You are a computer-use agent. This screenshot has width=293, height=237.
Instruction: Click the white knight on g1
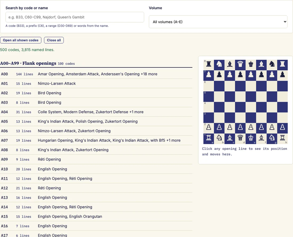tap(272, 139)
